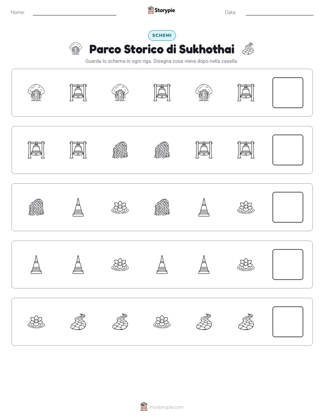Screen dimensions: 324x420
Task: Click the first tree icon in row one
Action: [36, 93]
